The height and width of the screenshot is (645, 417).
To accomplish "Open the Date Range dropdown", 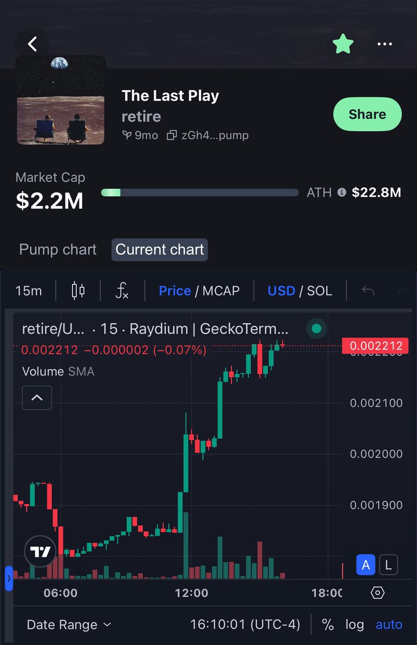I will tap(69, 625).
